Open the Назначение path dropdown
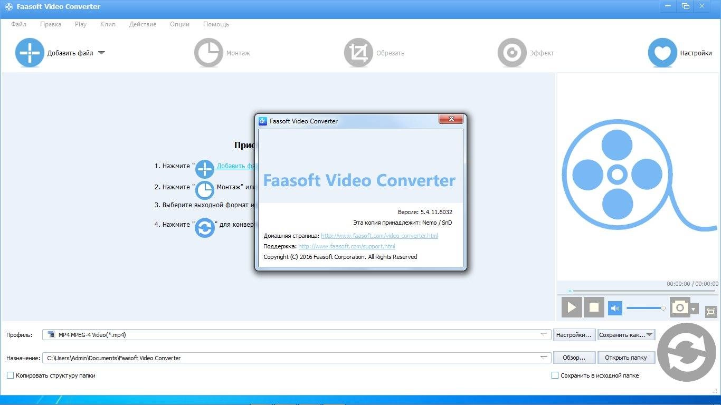The width and height of the screenshot is (721, 405). pyautogui.click(x=544, y=358)
